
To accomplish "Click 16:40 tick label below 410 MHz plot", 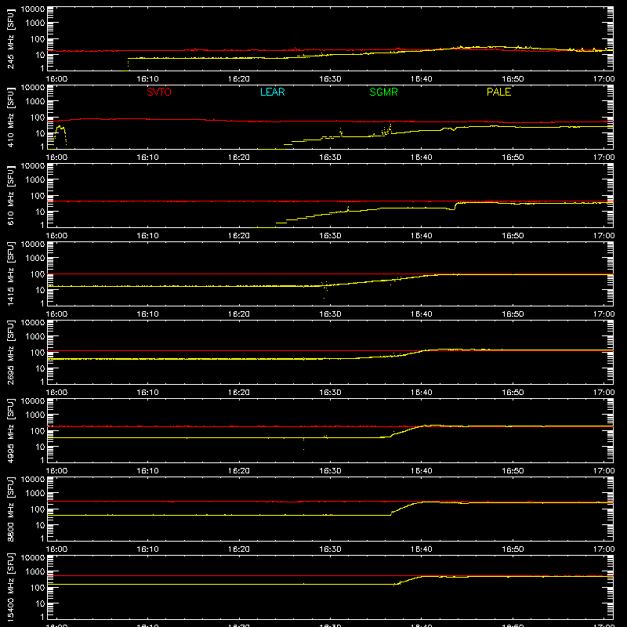I will 421,158.
